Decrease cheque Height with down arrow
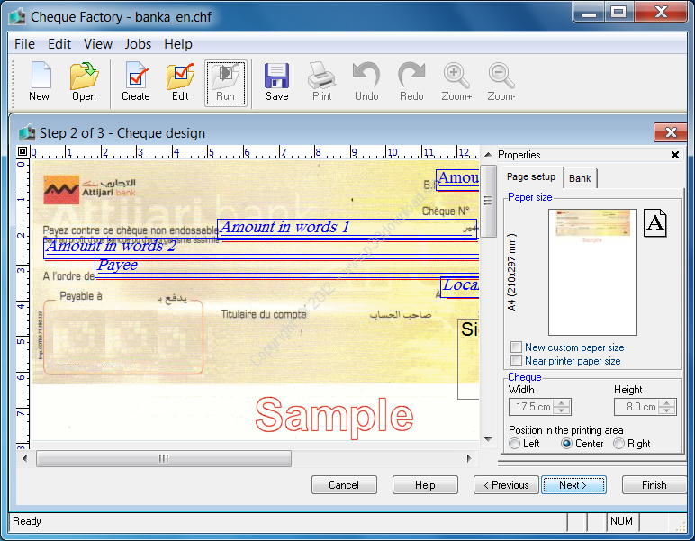Screen dimensions: 695x541 666,410
